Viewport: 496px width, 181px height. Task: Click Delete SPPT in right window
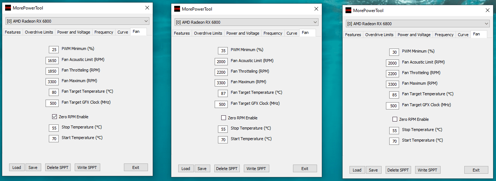[x=398, y=170]
